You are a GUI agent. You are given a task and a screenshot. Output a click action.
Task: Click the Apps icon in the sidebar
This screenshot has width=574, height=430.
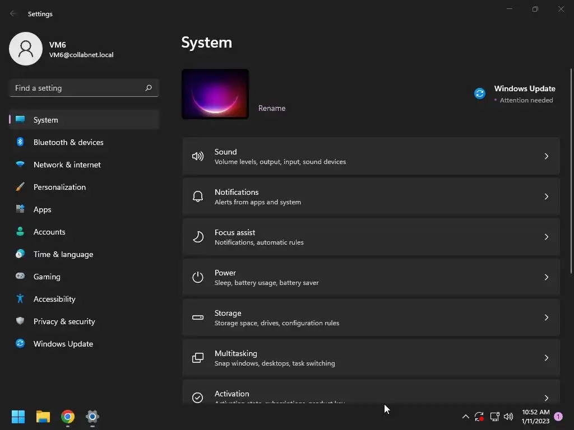tap(20, 209)
